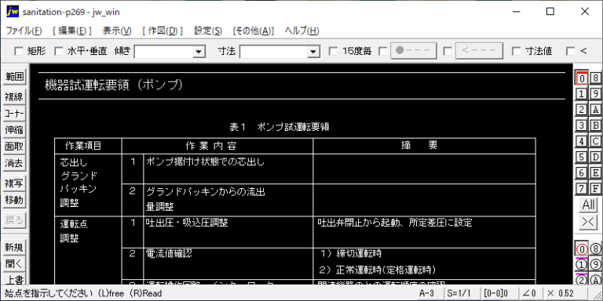Click the 機器試運転要領 (ポンプ) title text

tap(114, 85)
